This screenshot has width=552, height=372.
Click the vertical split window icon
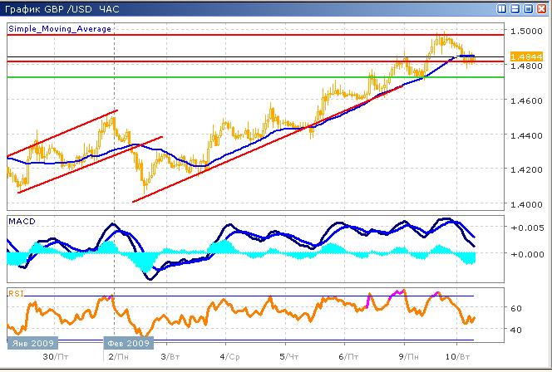point(503,8)
